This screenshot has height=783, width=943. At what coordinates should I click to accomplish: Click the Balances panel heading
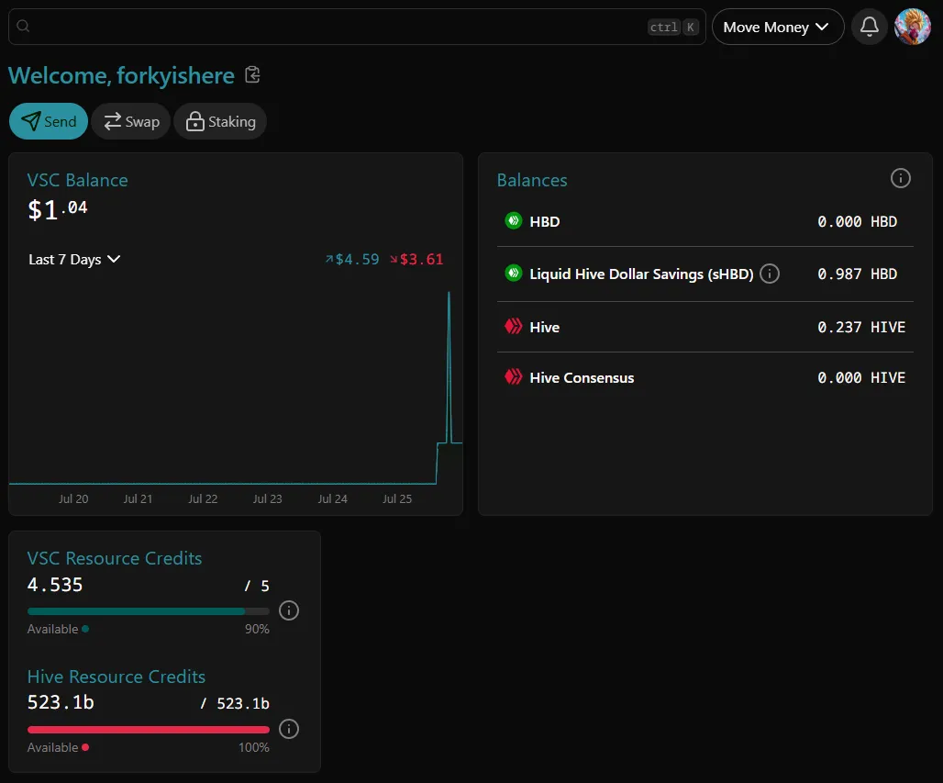(532, 180)
